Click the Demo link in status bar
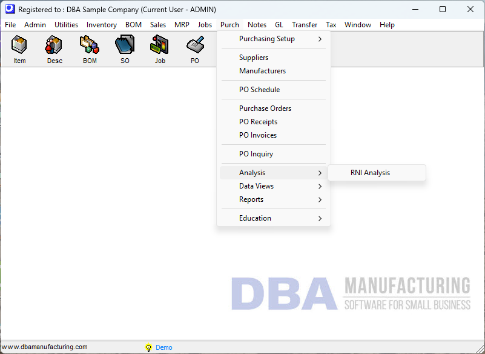The height and width of the screenshot is (354, 485). point(163,347)
